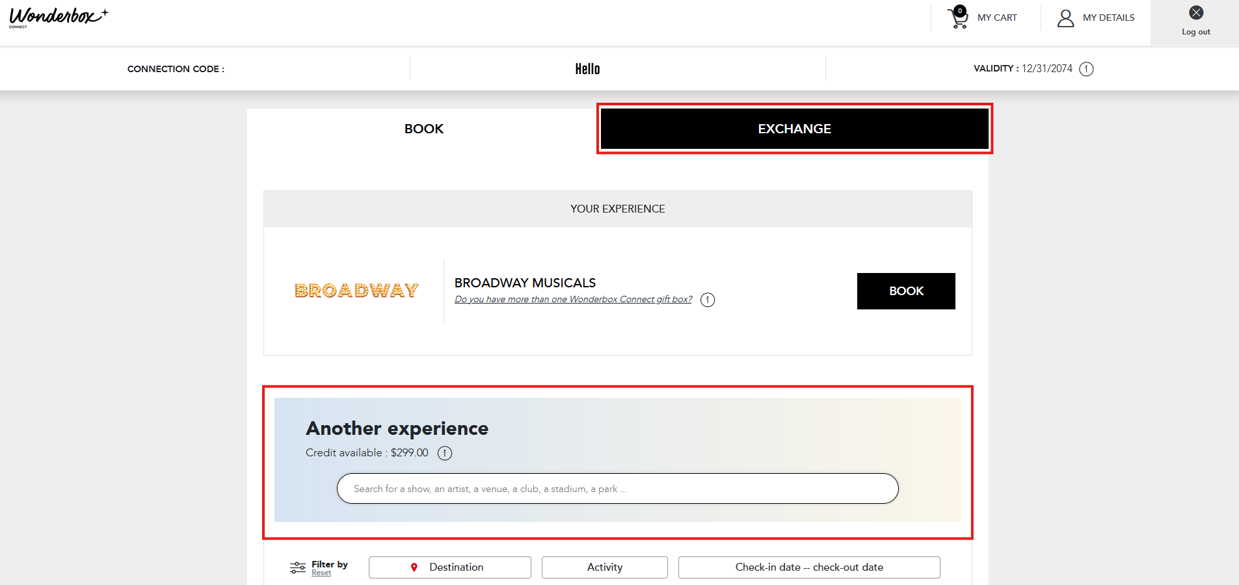
Task: Click the Credit available $299.00 text
Action: pyautogui.click(x=367, y=452)
